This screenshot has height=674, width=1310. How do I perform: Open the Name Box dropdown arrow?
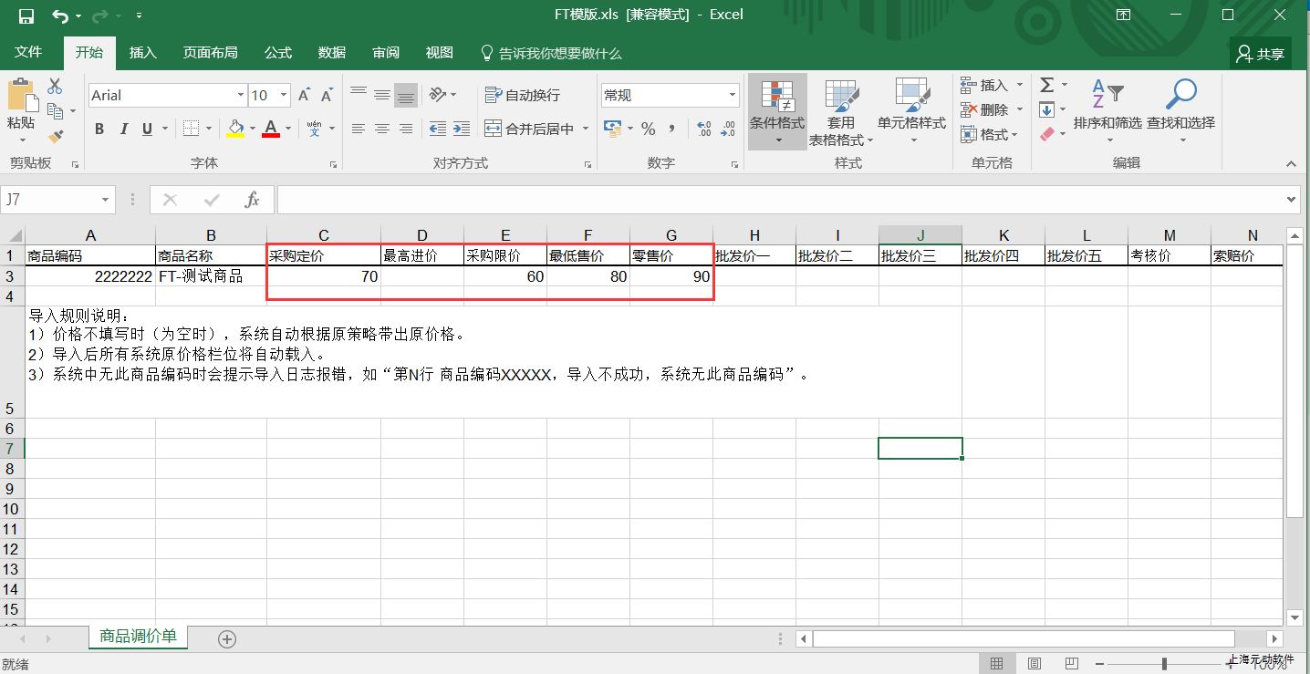pos(106,200)
